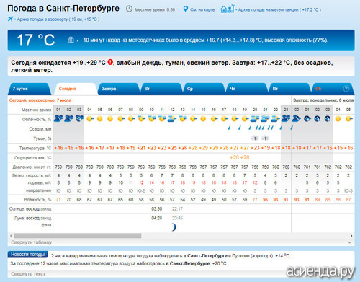
Task: Collapse the table via Свернуть таблицу
Action: coord(32,242)
